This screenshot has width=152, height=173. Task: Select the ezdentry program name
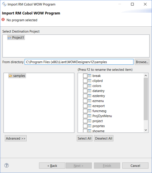point(99,96)
